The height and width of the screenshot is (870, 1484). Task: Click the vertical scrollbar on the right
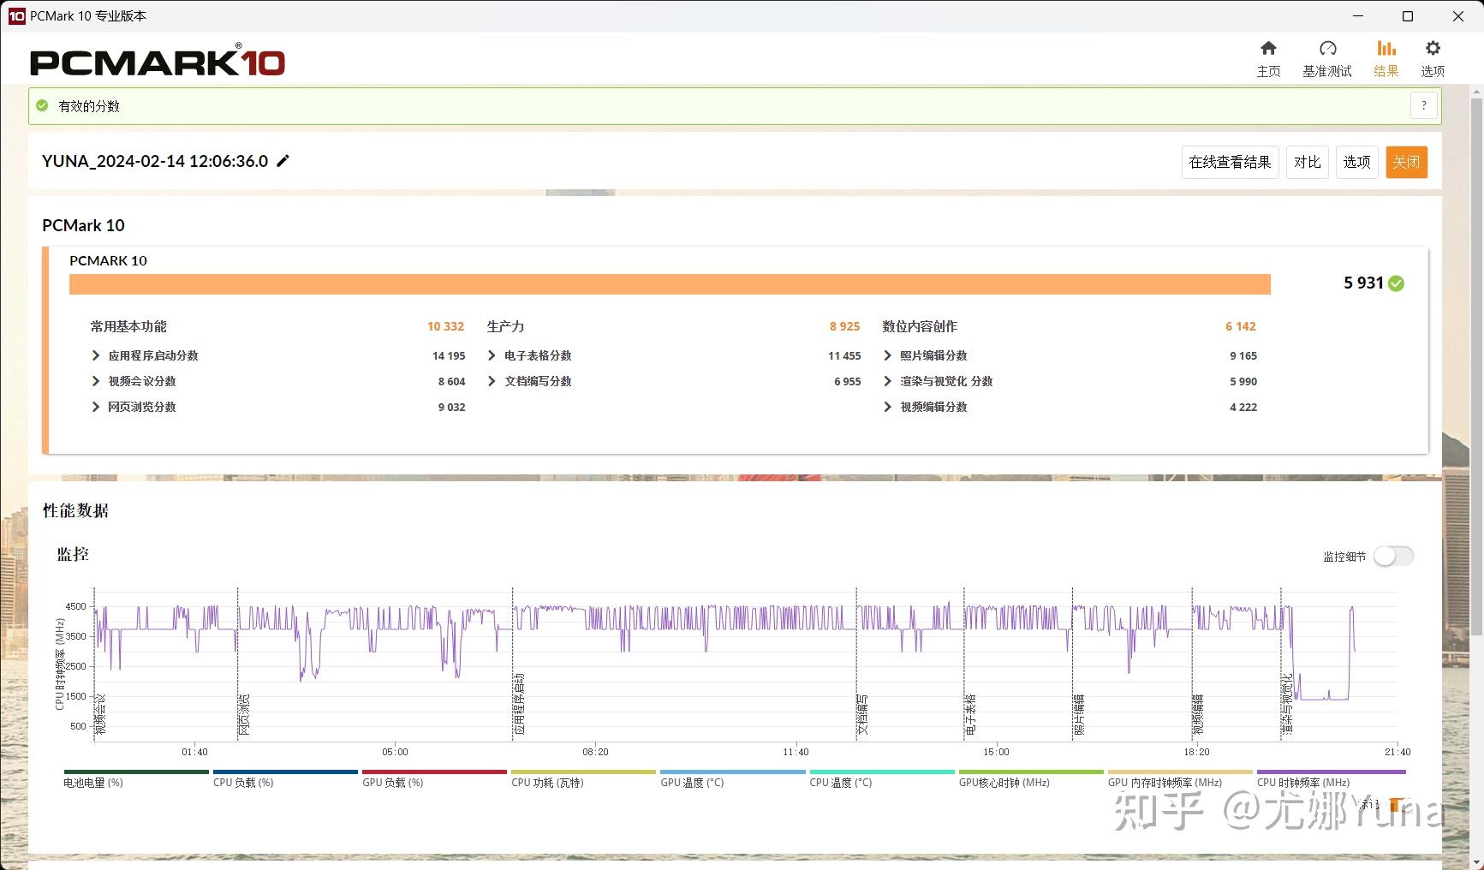(1476, 366)
